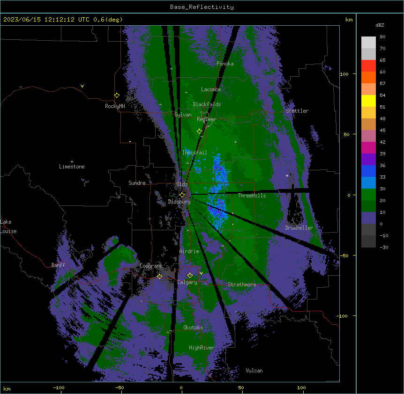404x394 pixels.
Task: Click the dBZ legend heading
Action: coord(380,25)
